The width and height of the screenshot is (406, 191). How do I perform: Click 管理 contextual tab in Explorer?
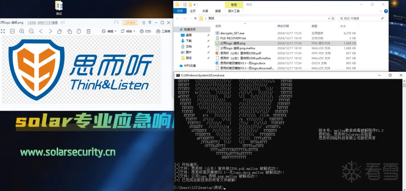[234, 5]
